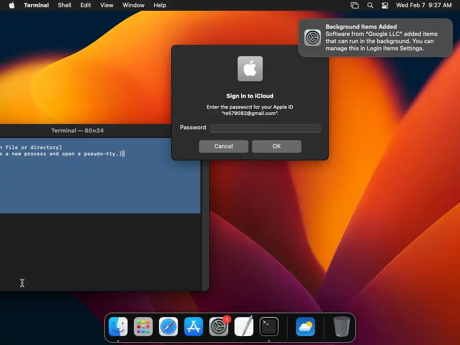The width and height of the screenshot is (460, 345).
Task: Open the Shell menu
Action: click(x=65, y=5)
